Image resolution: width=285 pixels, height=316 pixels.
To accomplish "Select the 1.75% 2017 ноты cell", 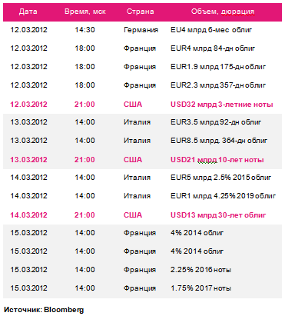I will pos(200,288).
